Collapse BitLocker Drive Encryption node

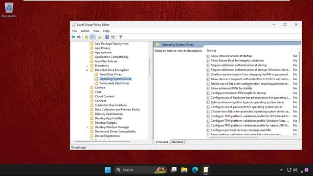point(87,70)
